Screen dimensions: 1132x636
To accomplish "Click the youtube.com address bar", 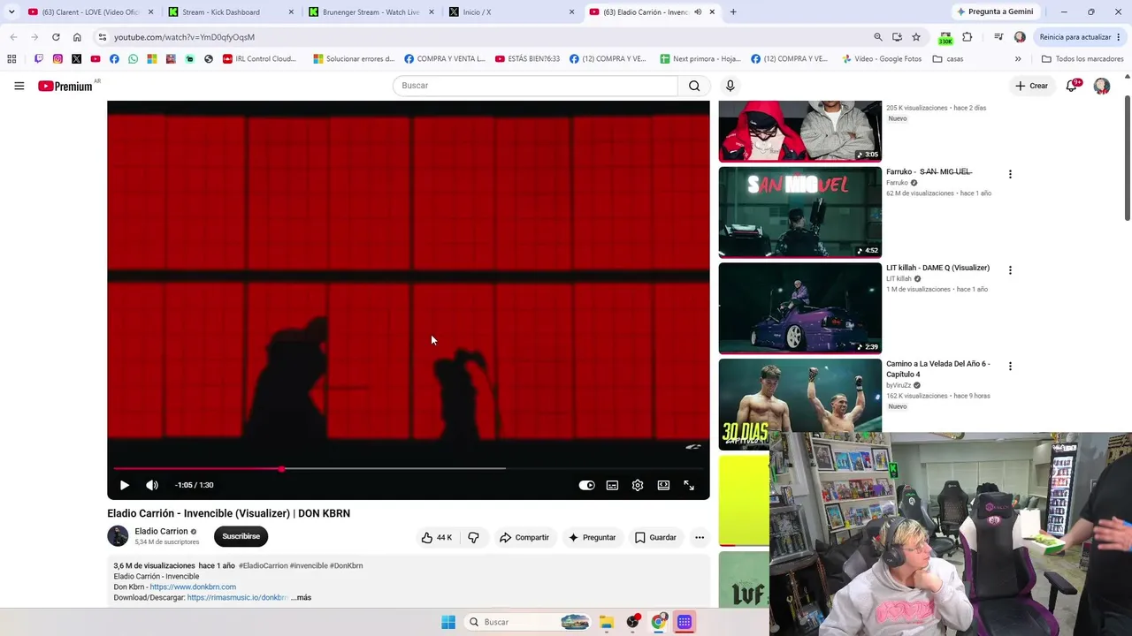I will (483, 37).
